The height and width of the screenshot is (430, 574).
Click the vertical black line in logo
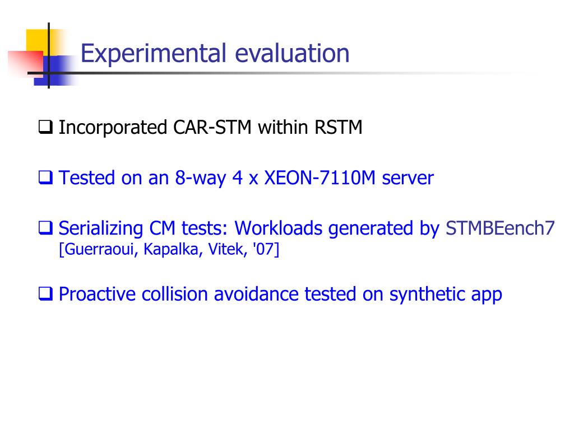[x=49, y=55]
